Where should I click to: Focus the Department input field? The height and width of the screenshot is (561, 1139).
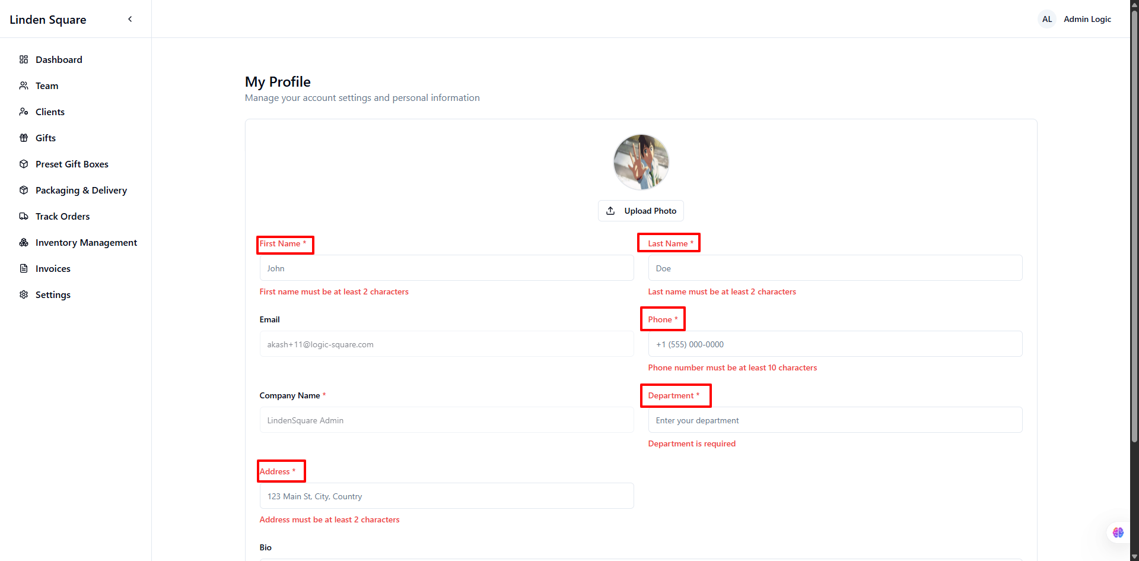click(x=835, y=420)
